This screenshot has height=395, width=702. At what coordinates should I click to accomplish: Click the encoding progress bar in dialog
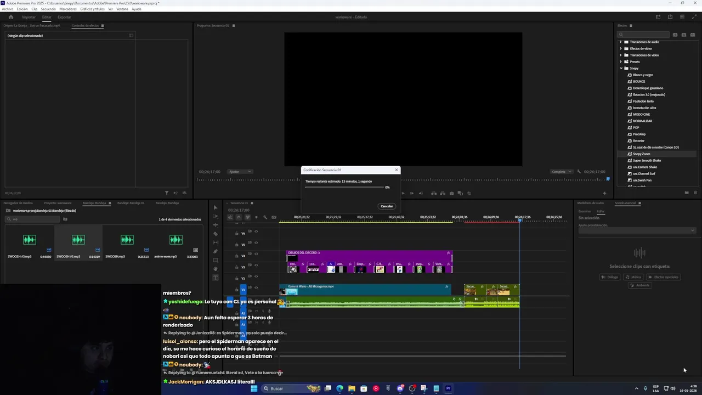coord(344,187)
